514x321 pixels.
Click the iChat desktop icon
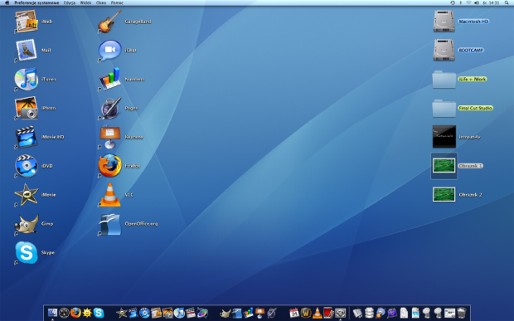[x=109, y=50]
